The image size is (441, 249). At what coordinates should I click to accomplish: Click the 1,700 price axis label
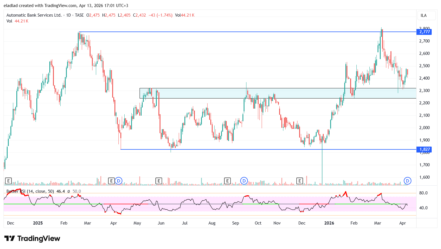pos(424,165)
